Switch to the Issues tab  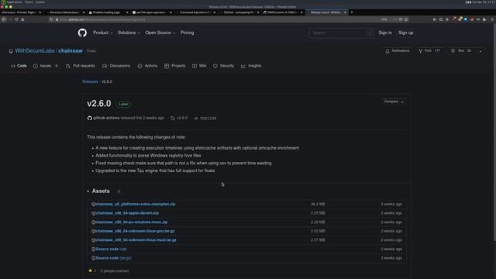[x=46, y=66]
